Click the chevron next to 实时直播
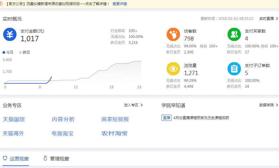Viewport: 279px width, 168px height. click(277, 18)
